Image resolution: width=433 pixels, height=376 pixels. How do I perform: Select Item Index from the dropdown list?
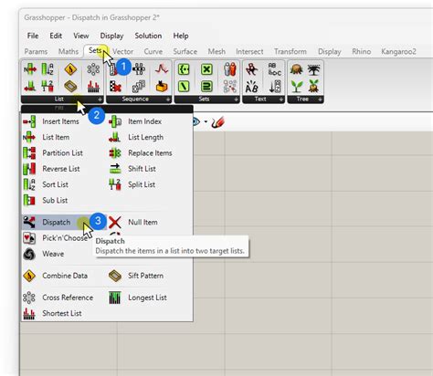pyautogui.click(x=145, y=121)
